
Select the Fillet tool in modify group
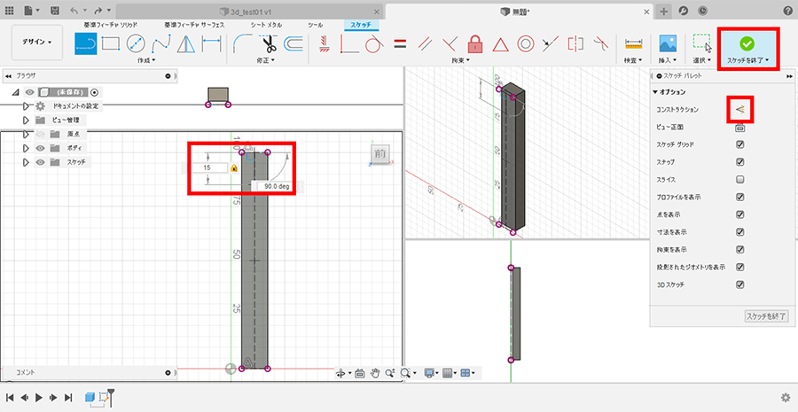[x=242, y=43]
